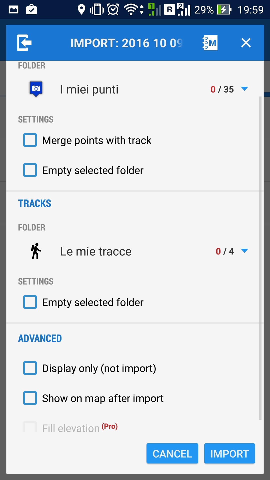Close the import dialog with X
Viewport: 270px width, 480px height.
point(246,43)
